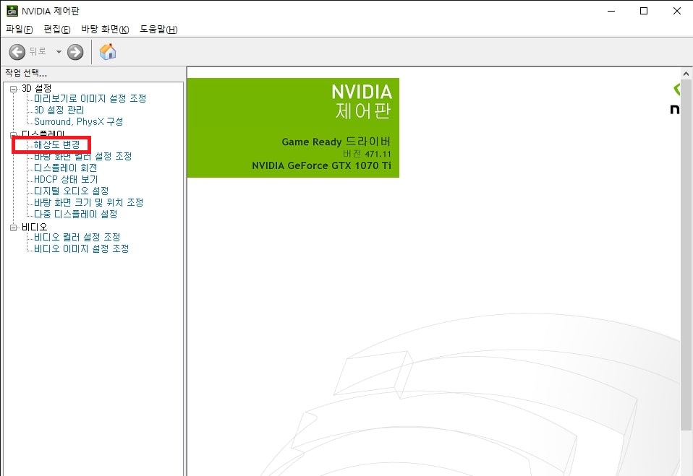Open 디스플레이 회전 settings
The image size is (693, 476).
coord(65,168)
